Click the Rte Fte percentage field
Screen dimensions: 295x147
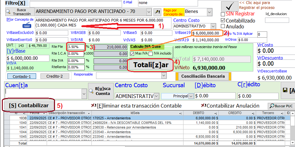(x=76, y=47)
